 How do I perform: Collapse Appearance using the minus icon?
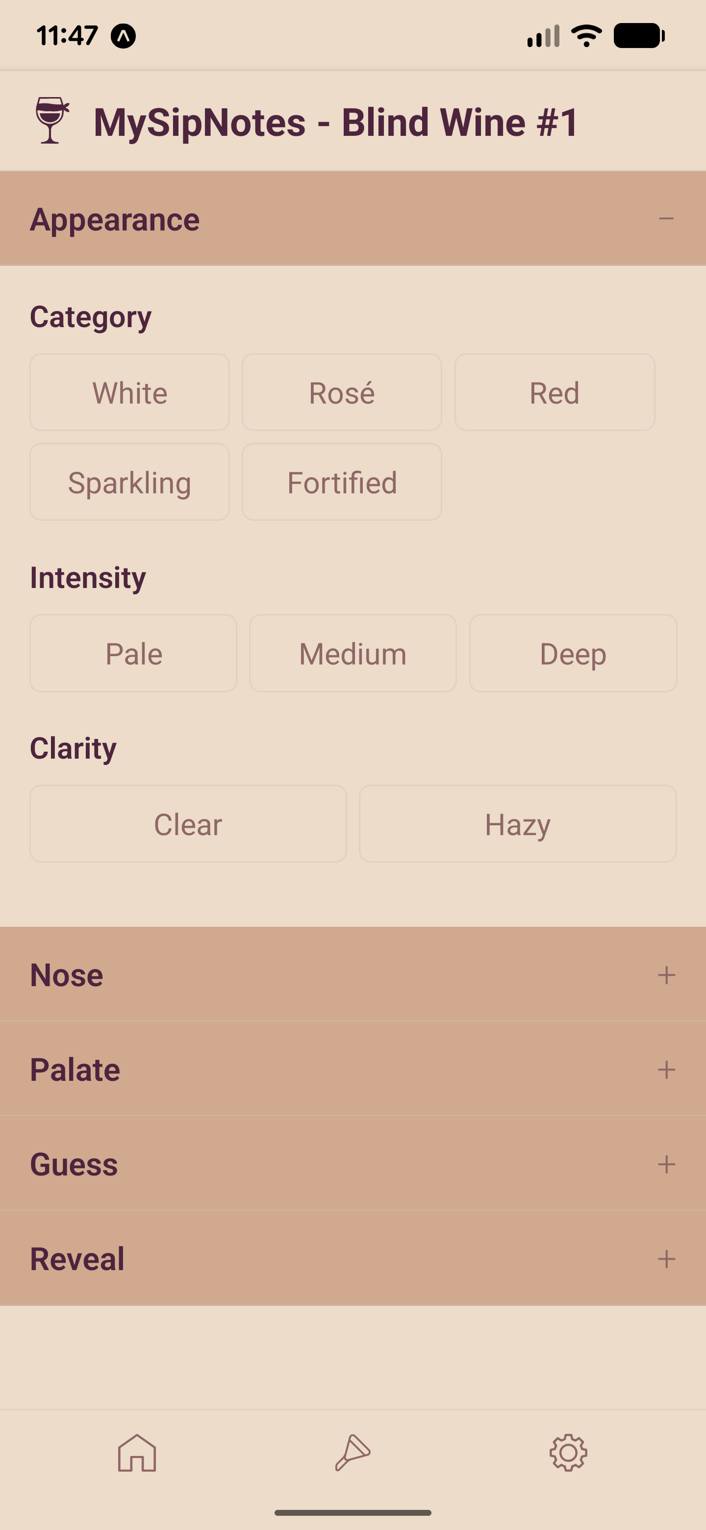click(x=666, y=219)
